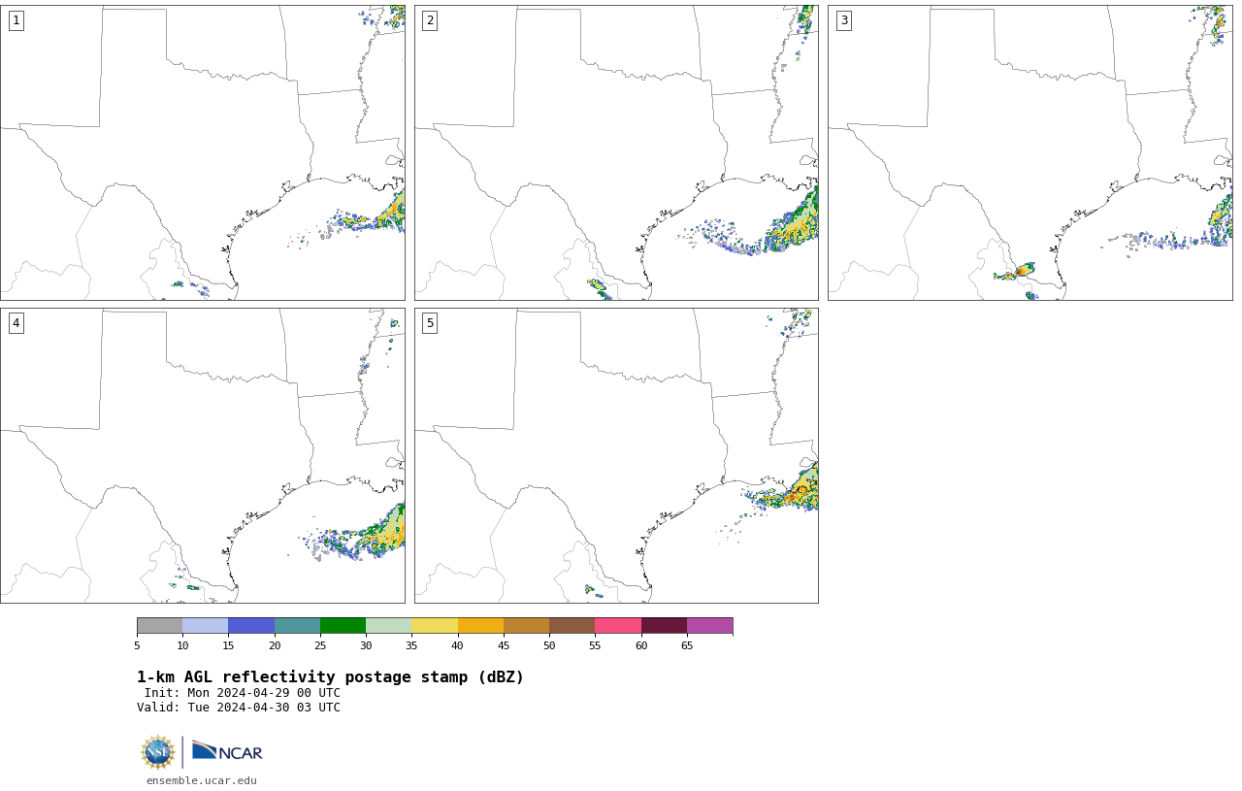Click the orange 40-45 dBZ swatch

click(480, 626)
